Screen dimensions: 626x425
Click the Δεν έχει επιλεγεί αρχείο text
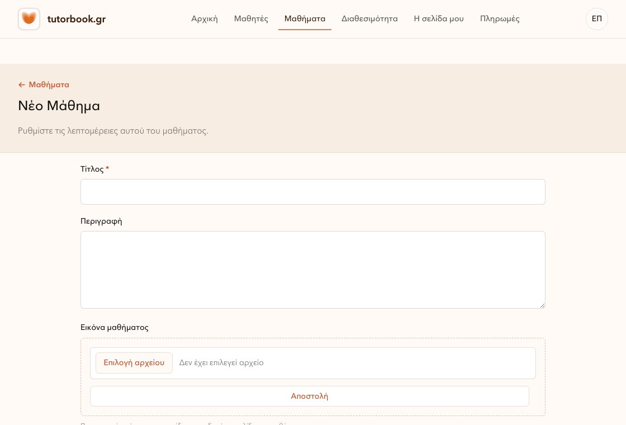pyautogui.click(x=221, y=363)
